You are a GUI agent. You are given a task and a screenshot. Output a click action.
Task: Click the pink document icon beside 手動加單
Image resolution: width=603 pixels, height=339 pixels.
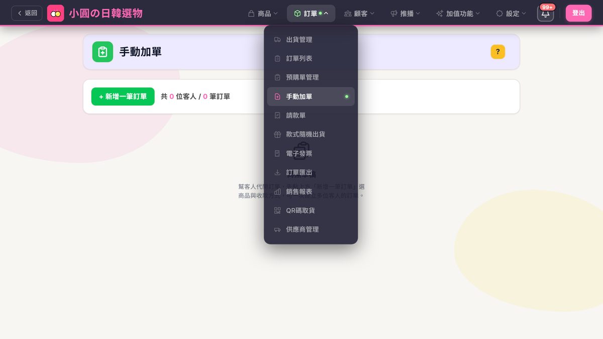[x=277, y=96]
